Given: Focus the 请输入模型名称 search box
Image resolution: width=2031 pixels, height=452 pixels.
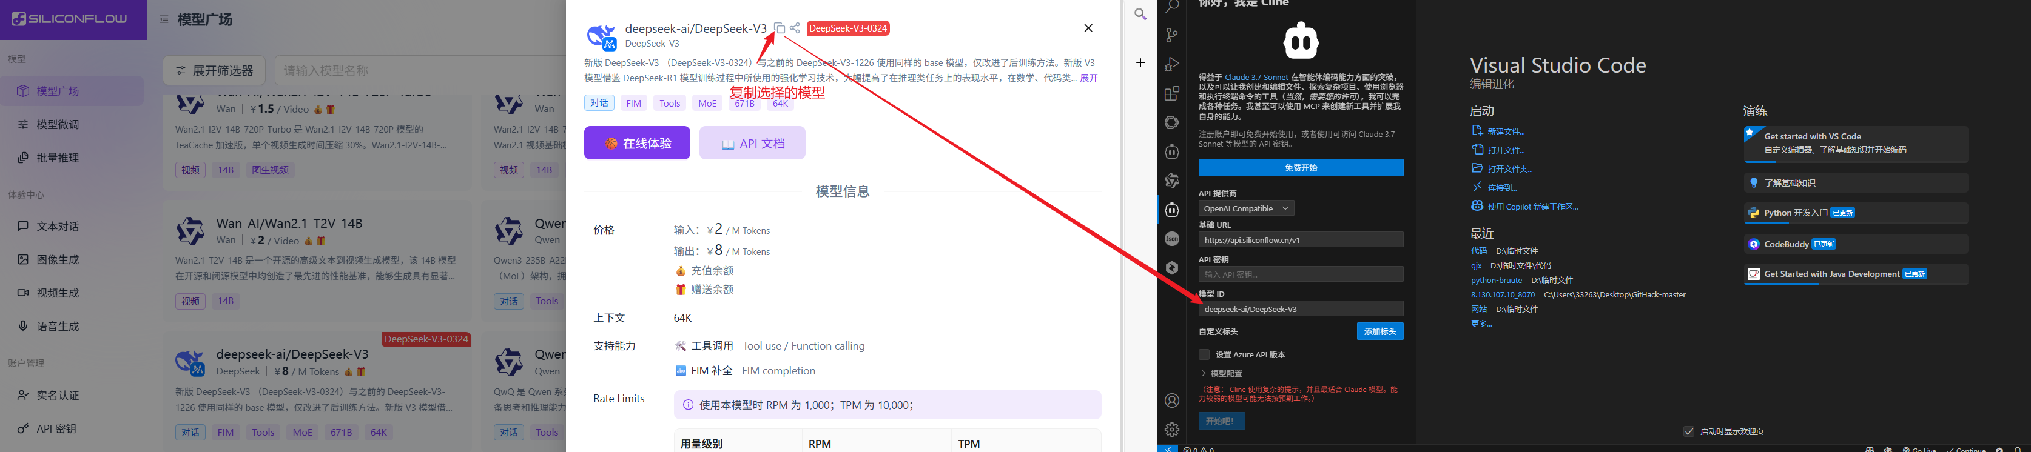Looking at the screenshot, I should (420, 71).
